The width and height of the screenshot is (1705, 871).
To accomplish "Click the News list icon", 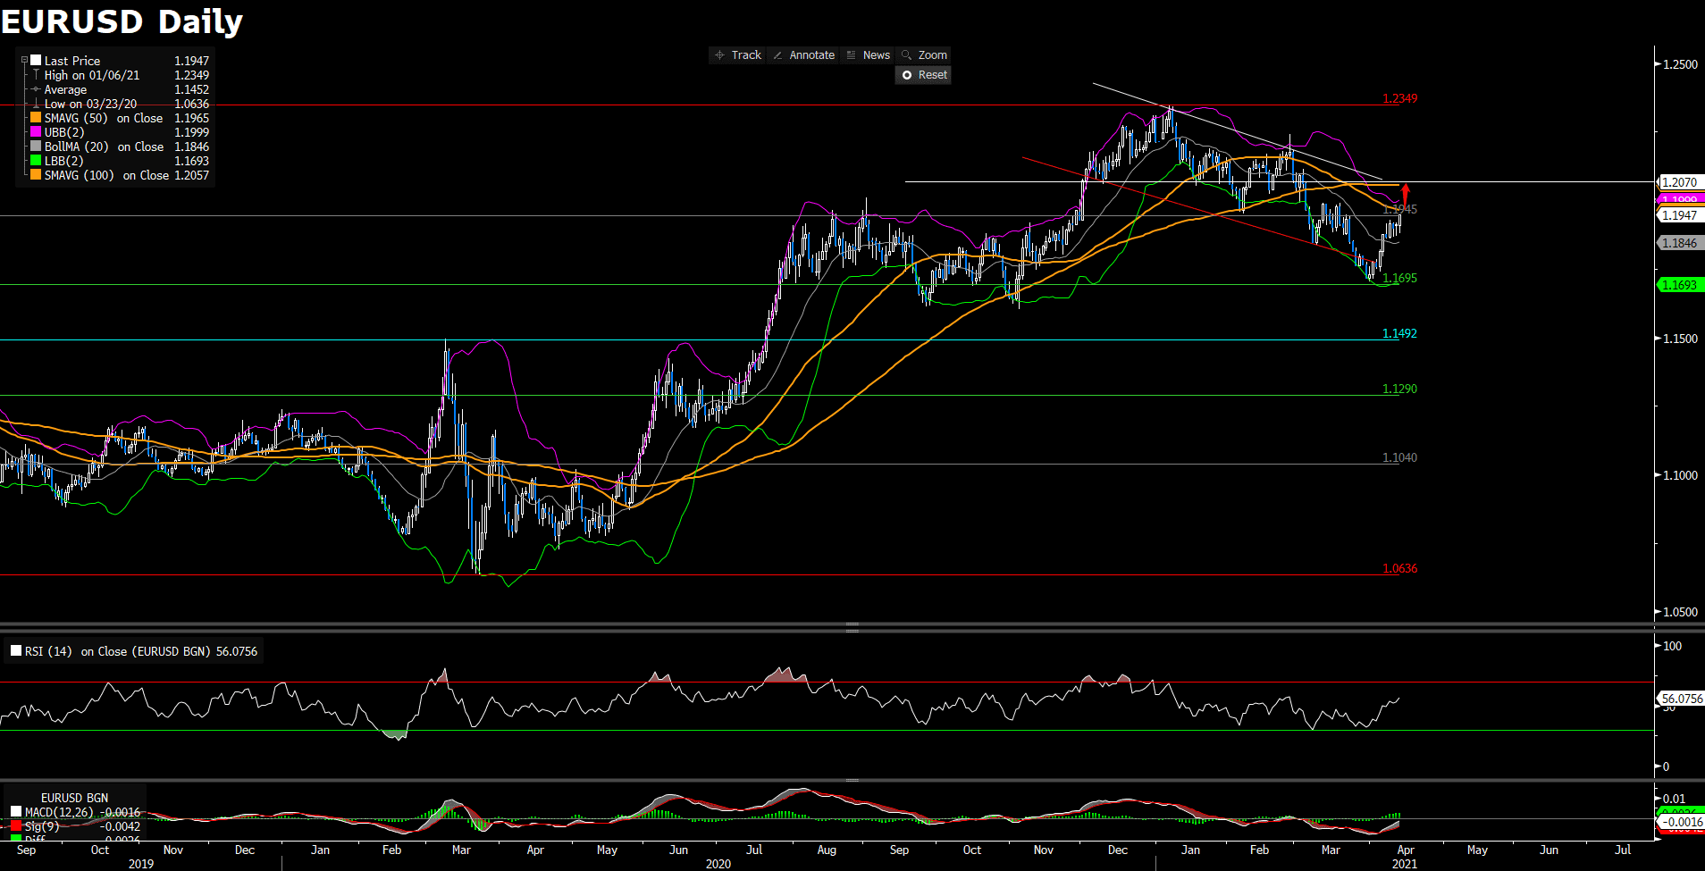I will pyautogui.click(x=851, y=55).
